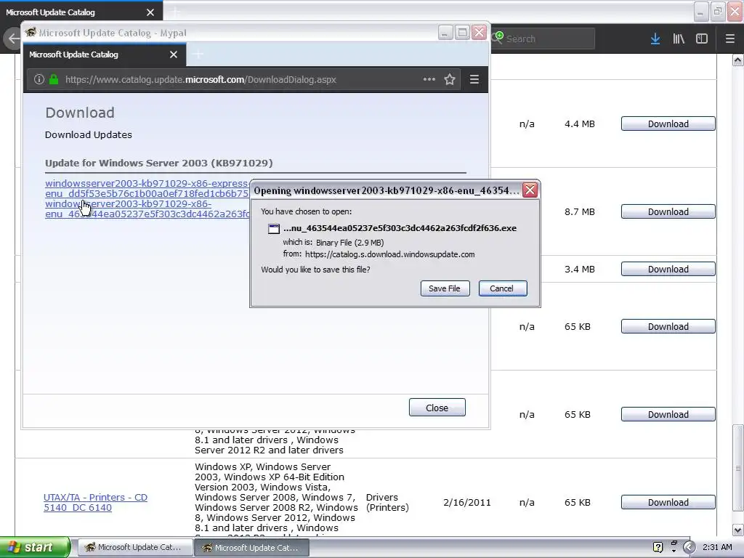Open the page actions three-dot menu in the popup
This screenshot has width=744, height=558.
tap(429, 79)
